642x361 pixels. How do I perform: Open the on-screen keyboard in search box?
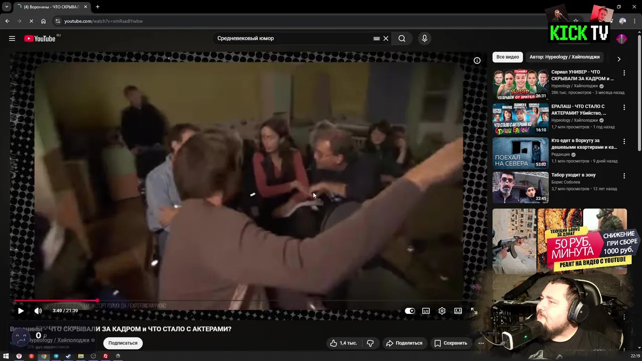tap(377, 39)
